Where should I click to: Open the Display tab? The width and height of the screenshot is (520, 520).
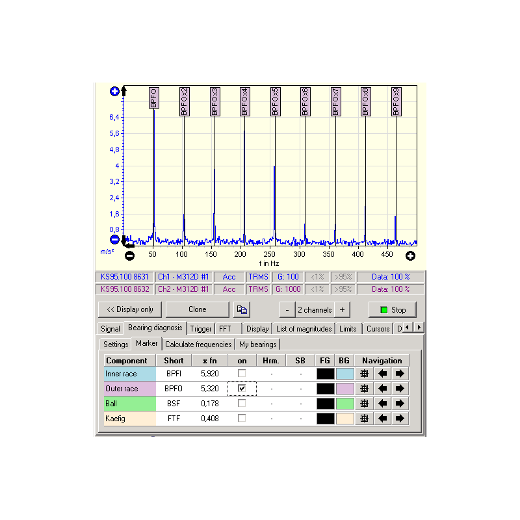pos(257,329)
